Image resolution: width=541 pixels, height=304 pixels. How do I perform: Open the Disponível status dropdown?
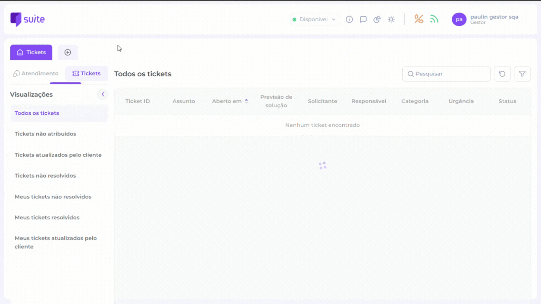[x=314, y=19]
